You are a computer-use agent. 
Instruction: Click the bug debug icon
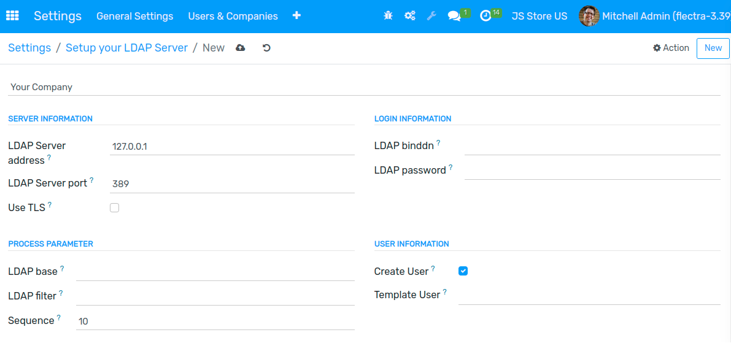point(388,16)
